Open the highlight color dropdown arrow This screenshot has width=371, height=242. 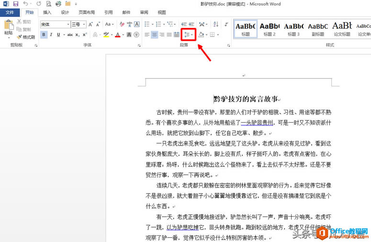click(112, 35)
